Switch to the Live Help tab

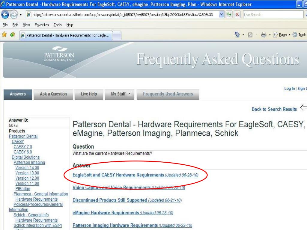point(89,94)
